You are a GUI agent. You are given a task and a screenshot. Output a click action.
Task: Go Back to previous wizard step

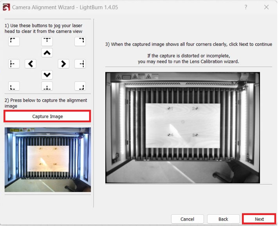[223, 219]
